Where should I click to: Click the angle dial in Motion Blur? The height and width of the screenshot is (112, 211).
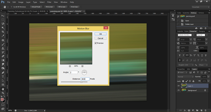point(85,72)
